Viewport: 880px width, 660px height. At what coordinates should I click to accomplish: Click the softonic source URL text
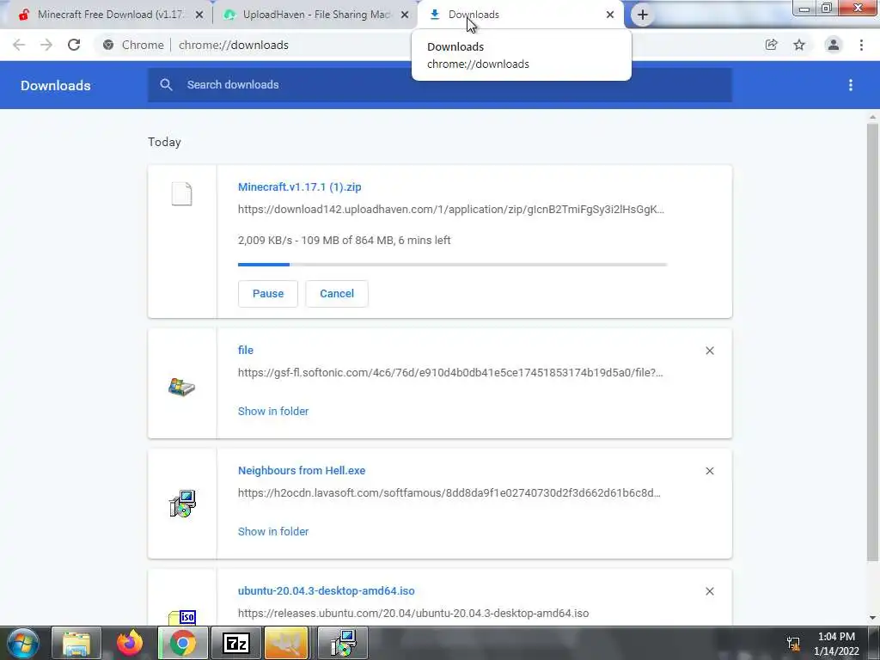coord(450,373)
